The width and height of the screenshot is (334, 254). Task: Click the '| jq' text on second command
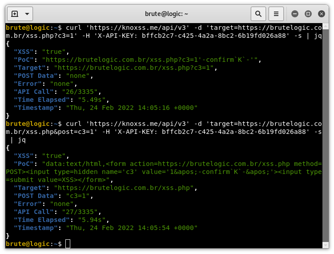(18, 140)
